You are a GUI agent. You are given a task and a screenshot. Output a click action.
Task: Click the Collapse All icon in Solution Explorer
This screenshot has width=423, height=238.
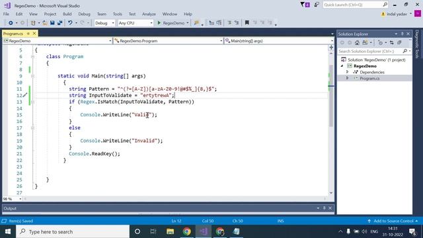pyautogui.click(x=399, y=42)
